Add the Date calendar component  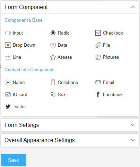59,45
